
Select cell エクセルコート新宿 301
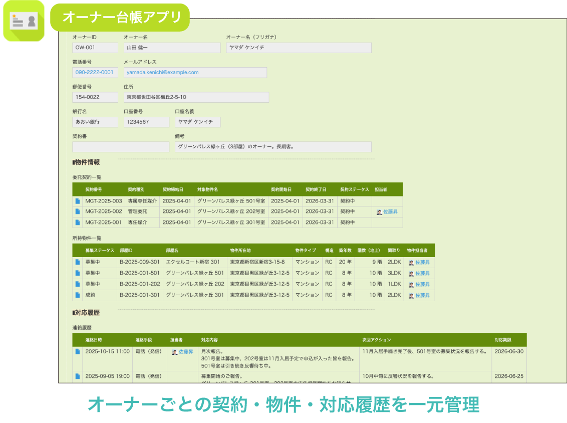[195, 262]
